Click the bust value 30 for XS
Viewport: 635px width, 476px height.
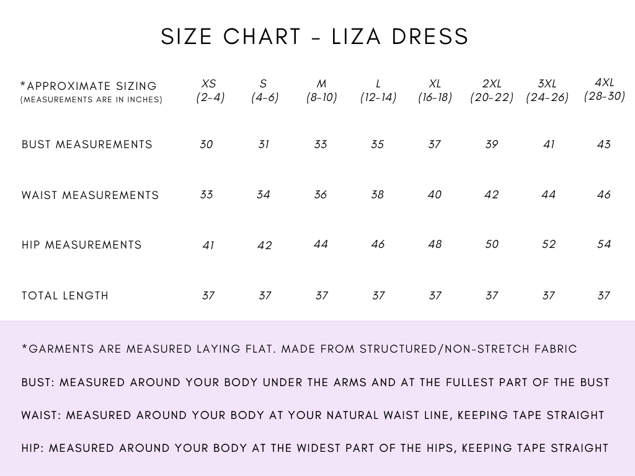(206, 144)
